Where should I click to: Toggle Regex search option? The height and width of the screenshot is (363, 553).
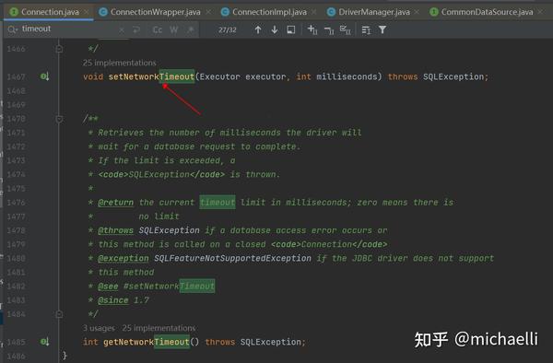[x=191, y=30]
